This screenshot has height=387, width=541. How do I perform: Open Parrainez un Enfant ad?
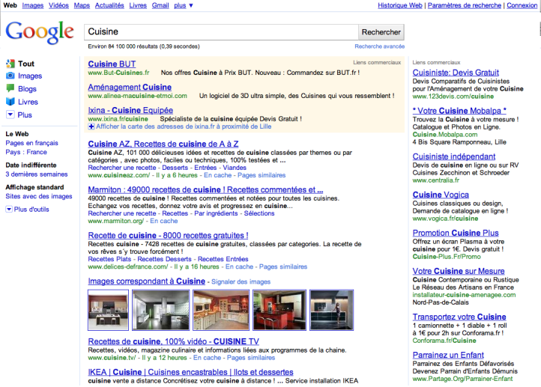tap(448, 355)
